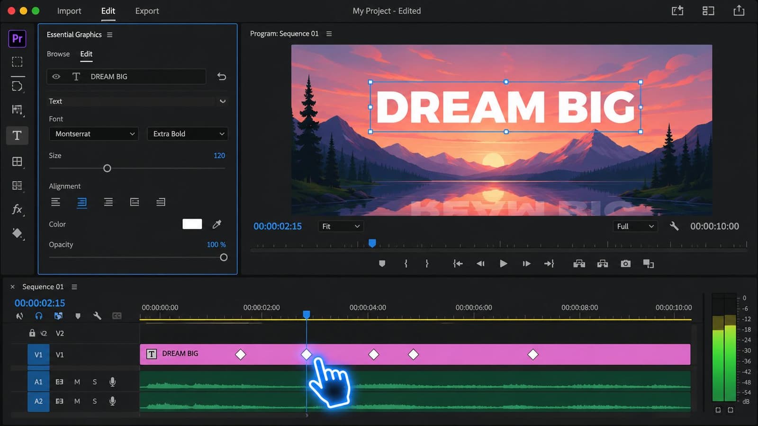The height and width of the screenshot is (426, 758).
Task: Align text left
Action: [x=55, y=202]
